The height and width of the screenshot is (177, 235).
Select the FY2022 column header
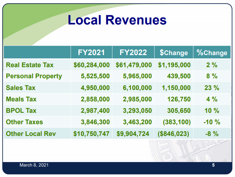(133, 52)
